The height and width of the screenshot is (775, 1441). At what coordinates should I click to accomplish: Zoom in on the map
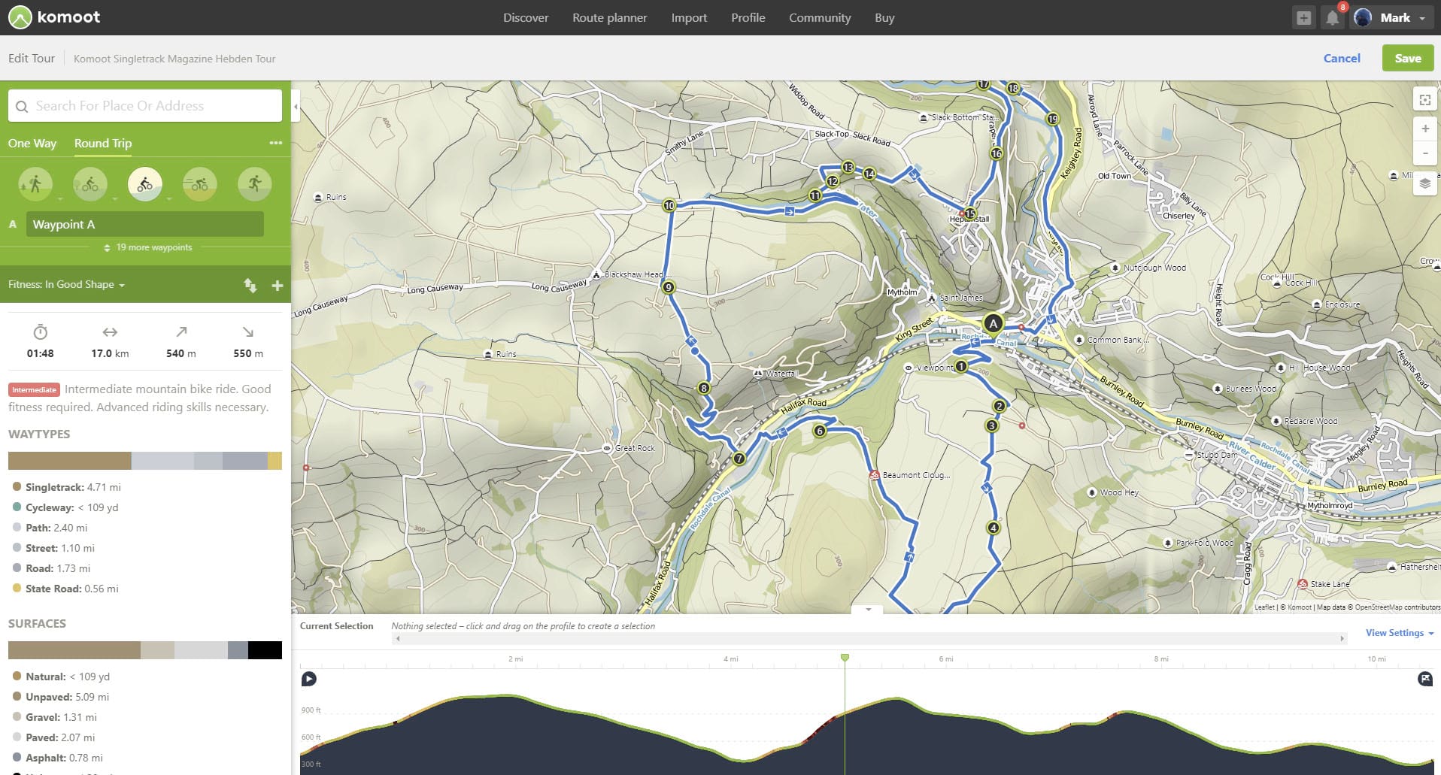[1424, 129]
